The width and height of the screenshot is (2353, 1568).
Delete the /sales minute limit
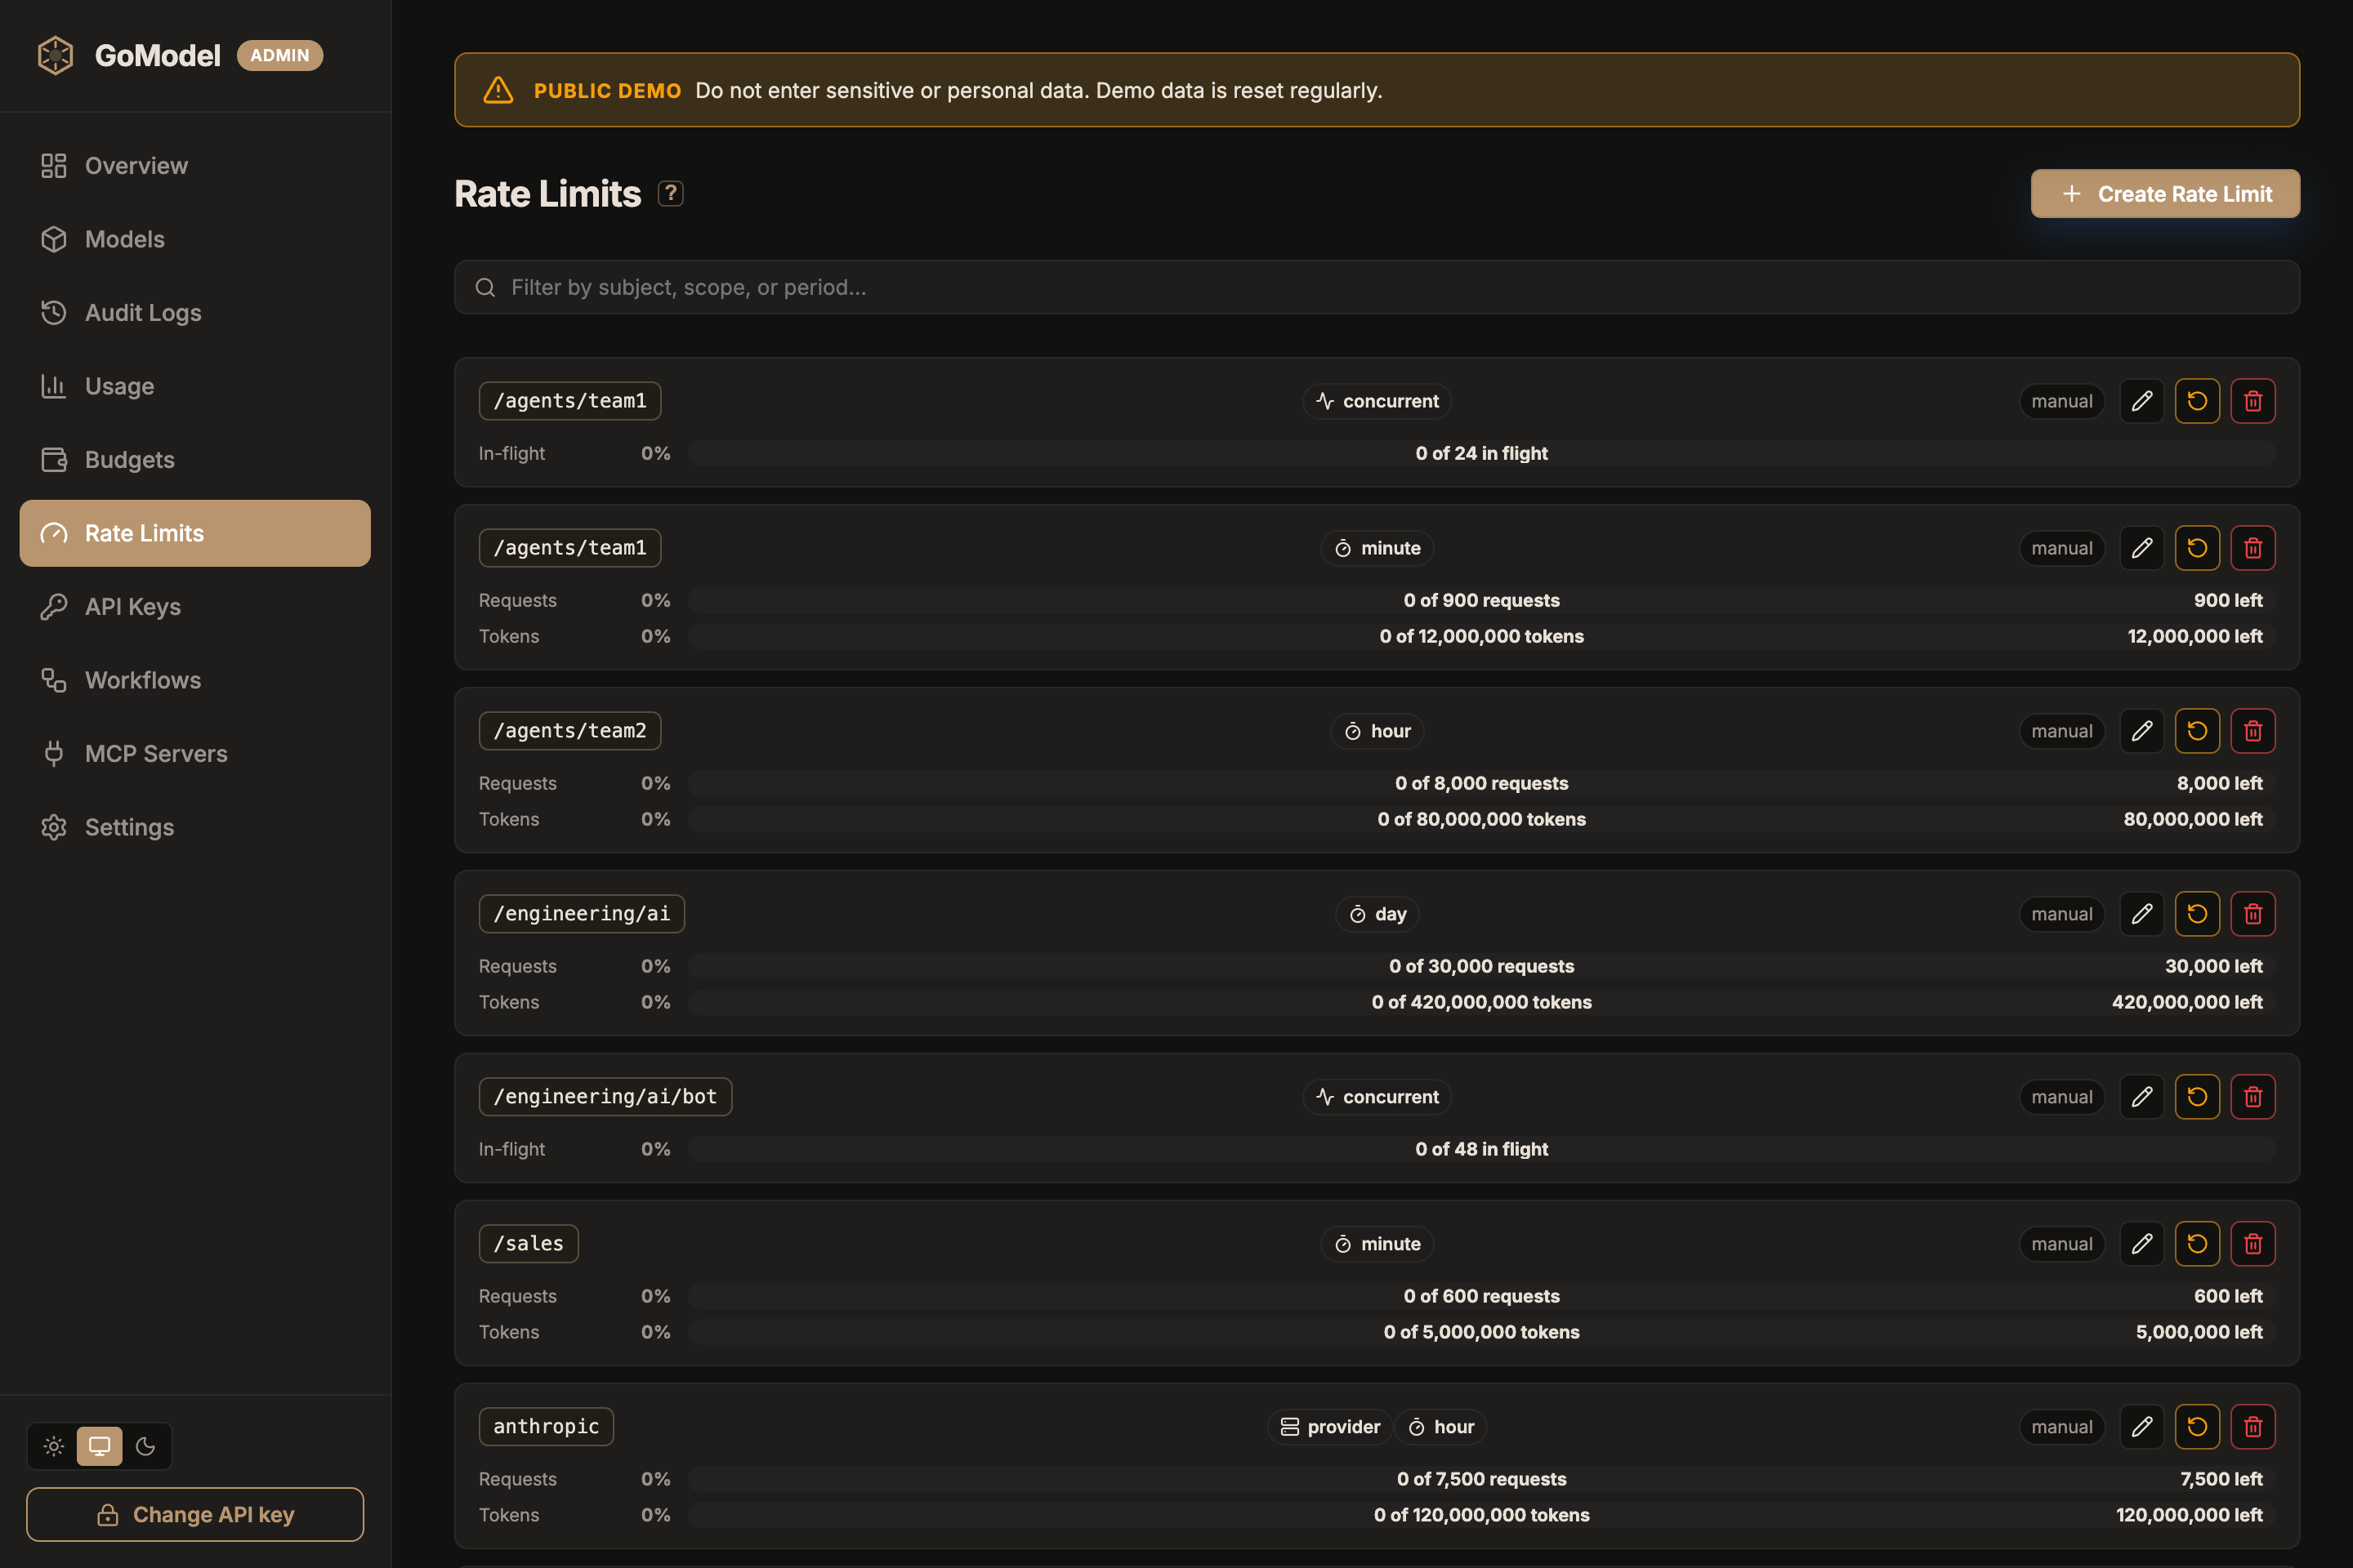(x=2253, y=1244)
